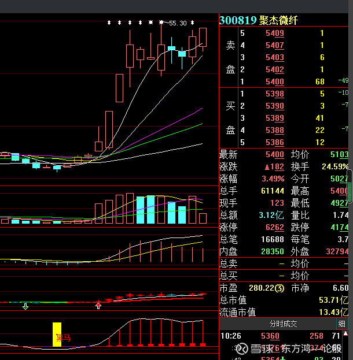Click sell level 5 price 5409
353x360 pixels.
[275, 34]
